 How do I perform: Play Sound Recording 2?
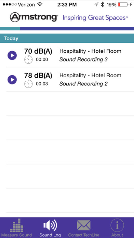click(12, 80)
